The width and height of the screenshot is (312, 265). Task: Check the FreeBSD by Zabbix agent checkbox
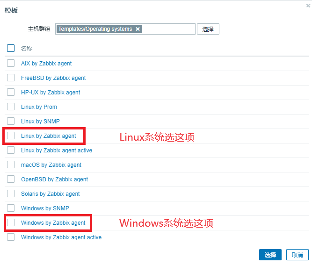click(x=11, y=78)
